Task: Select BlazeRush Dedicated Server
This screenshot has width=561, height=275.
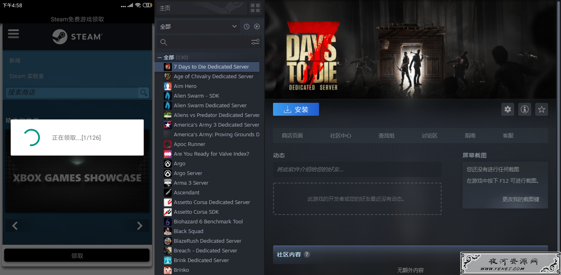Action: pyautogui.click(x=208, y=241)
